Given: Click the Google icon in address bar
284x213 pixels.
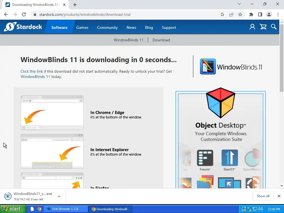Looking at the screenshot, I should point(222,14).
